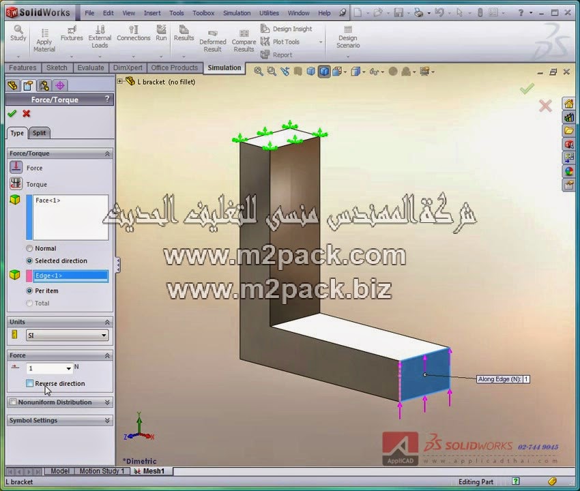Click the Face<1> selection box

point(71,218)
